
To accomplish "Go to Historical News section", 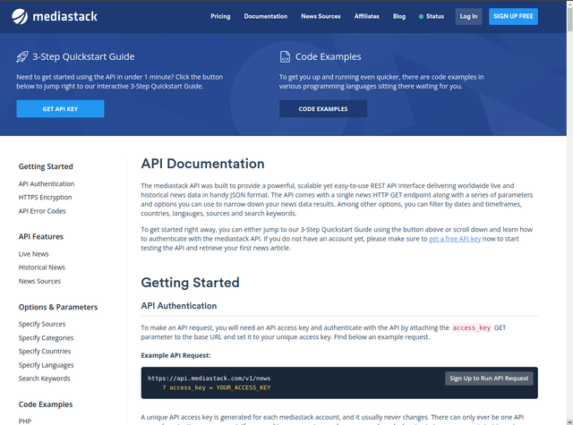I will [42, 268].
